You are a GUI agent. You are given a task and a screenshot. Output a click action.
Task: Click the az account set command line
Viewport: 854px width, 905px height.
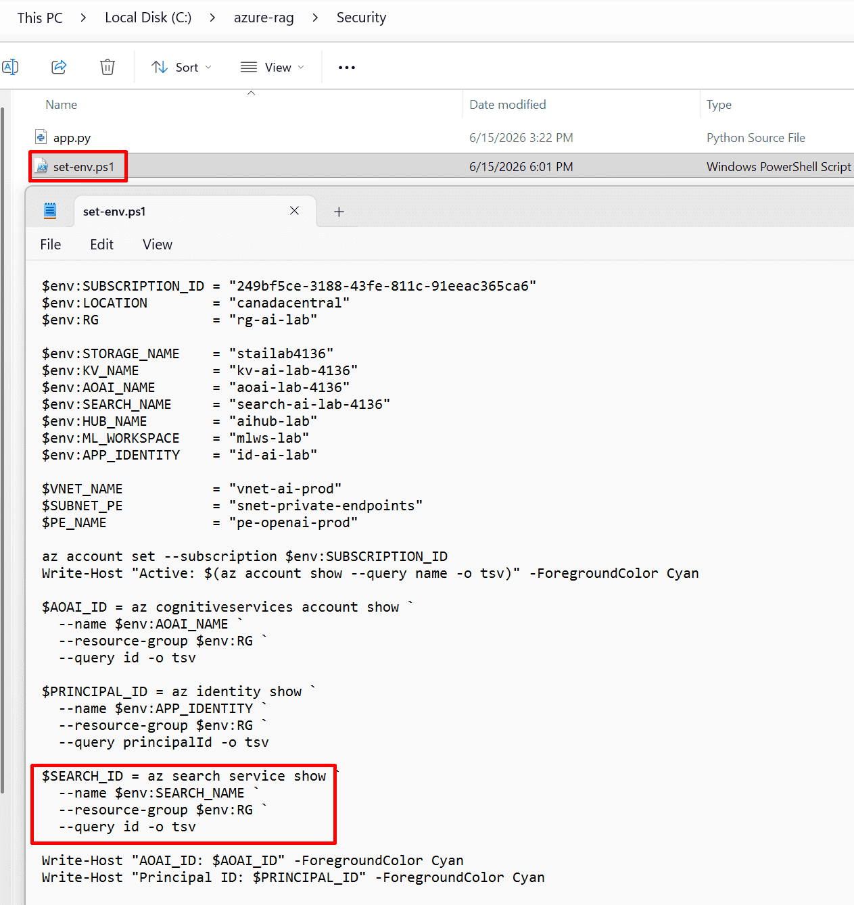pos(245,556)
